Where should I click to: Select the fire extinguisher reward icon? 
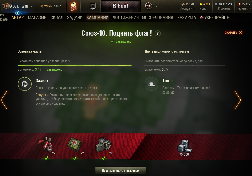pyautogui.click(x=45, y=144)
